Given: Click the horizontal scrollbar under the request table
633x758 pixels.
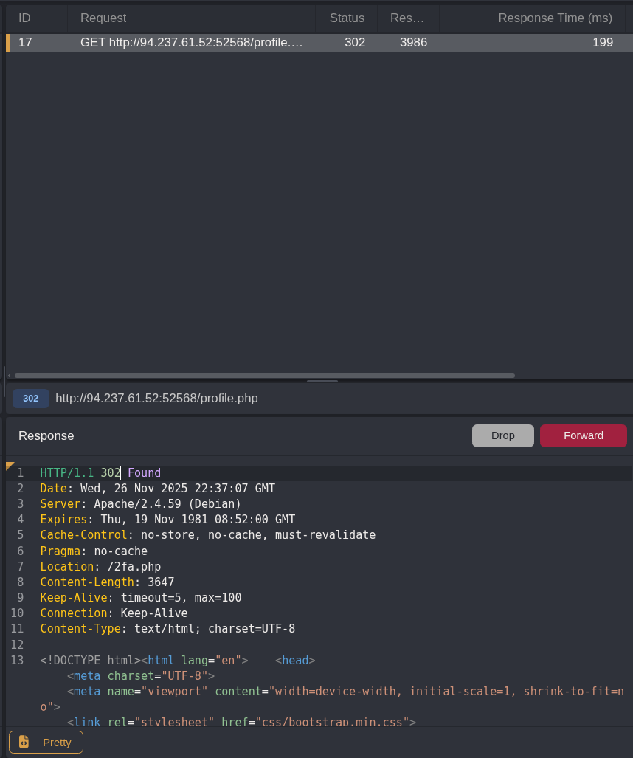Looking at the screenshot, I should (x=264, y=376).
